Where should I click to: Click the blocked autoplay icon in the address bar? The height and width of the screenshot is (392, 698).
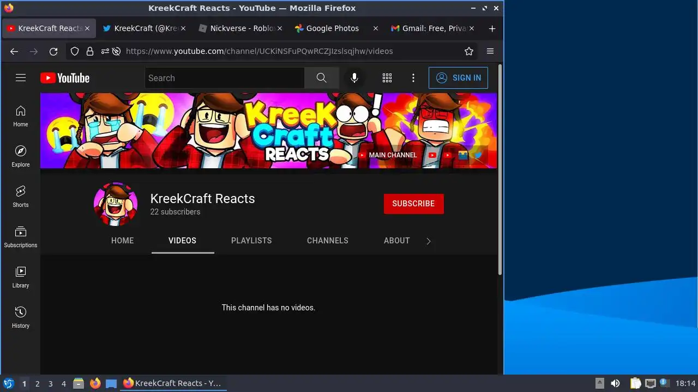click(x=116, y=51)
